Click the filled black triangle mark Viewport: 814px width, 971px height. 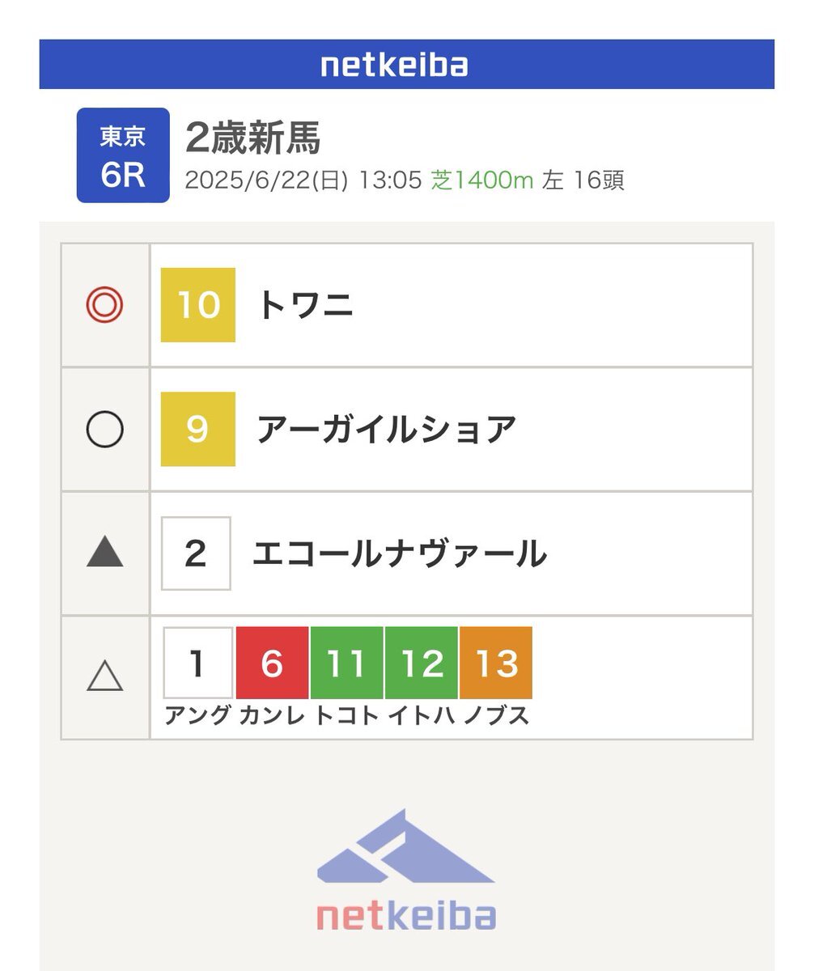(x=105, y=553)
